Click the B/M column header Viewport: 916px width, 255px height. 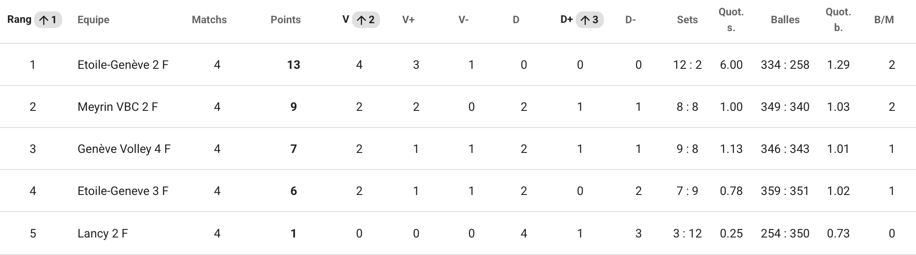[x=884, y=20]
